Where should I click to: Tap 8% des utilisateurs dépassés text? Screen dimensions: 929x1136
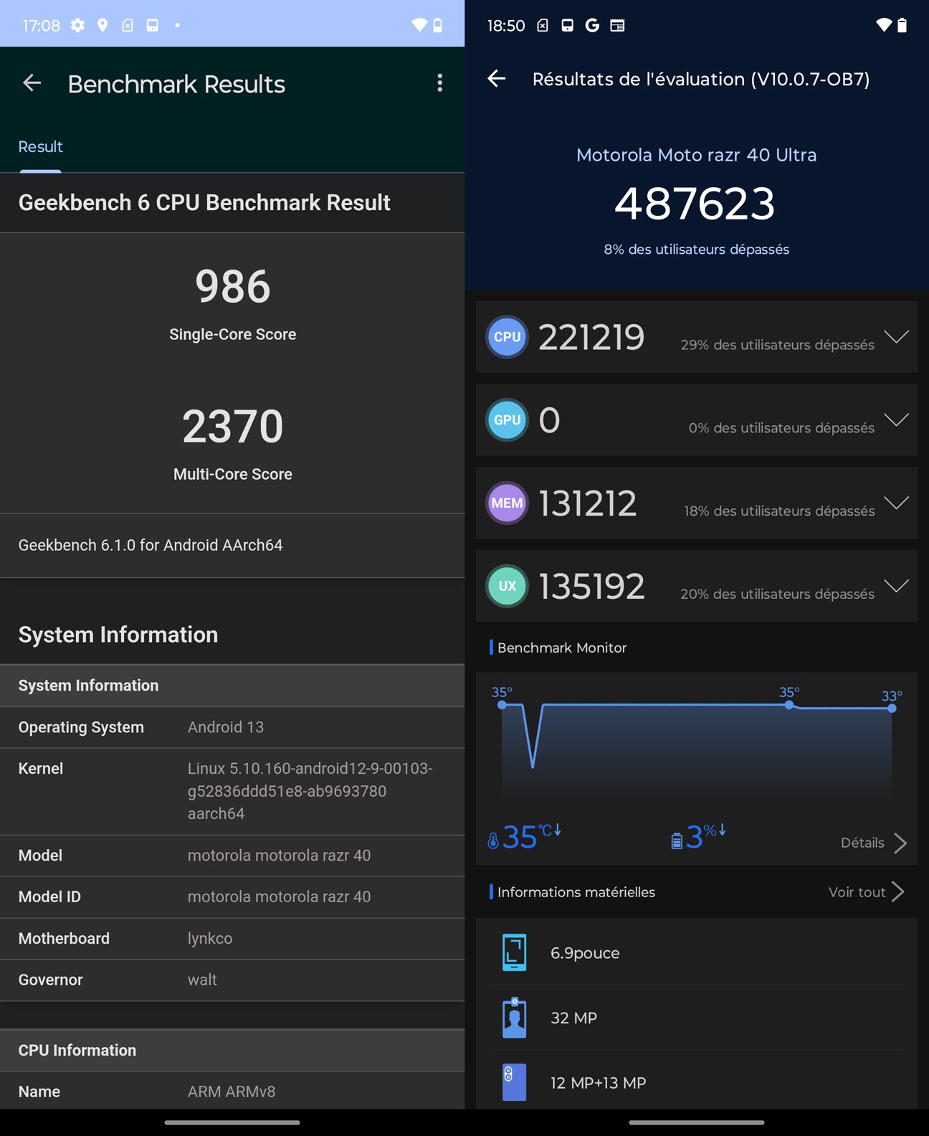696,250
